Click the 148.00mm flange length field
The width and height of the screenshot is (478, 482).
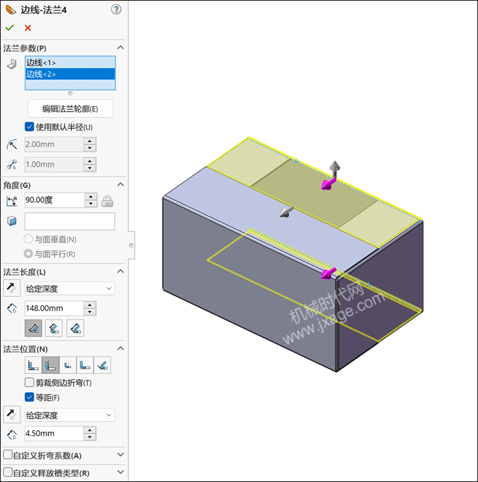(x=54, y=309)
